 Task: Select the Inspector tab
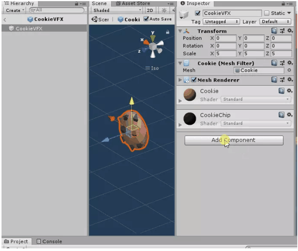coord(195,3)
